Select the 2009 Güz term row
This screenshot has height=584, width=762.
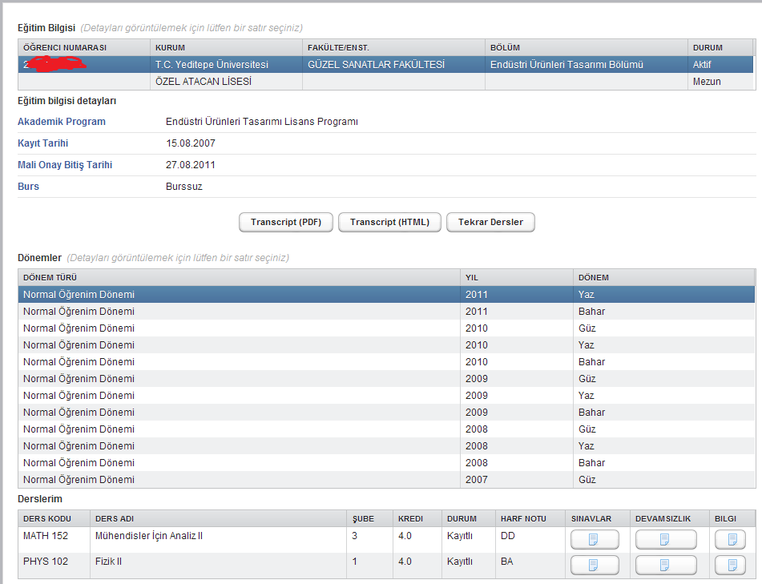(386, 378)
